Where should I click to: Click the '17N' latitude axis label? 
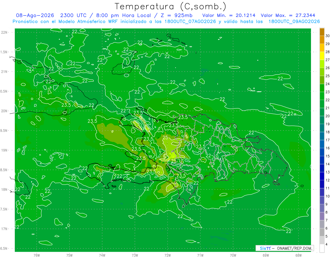click(x=4, y=229)
